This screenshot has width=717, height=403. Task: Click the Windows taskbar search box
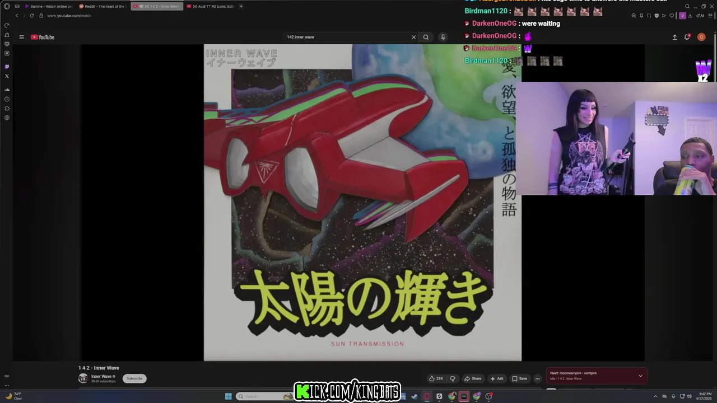(263, 396)
